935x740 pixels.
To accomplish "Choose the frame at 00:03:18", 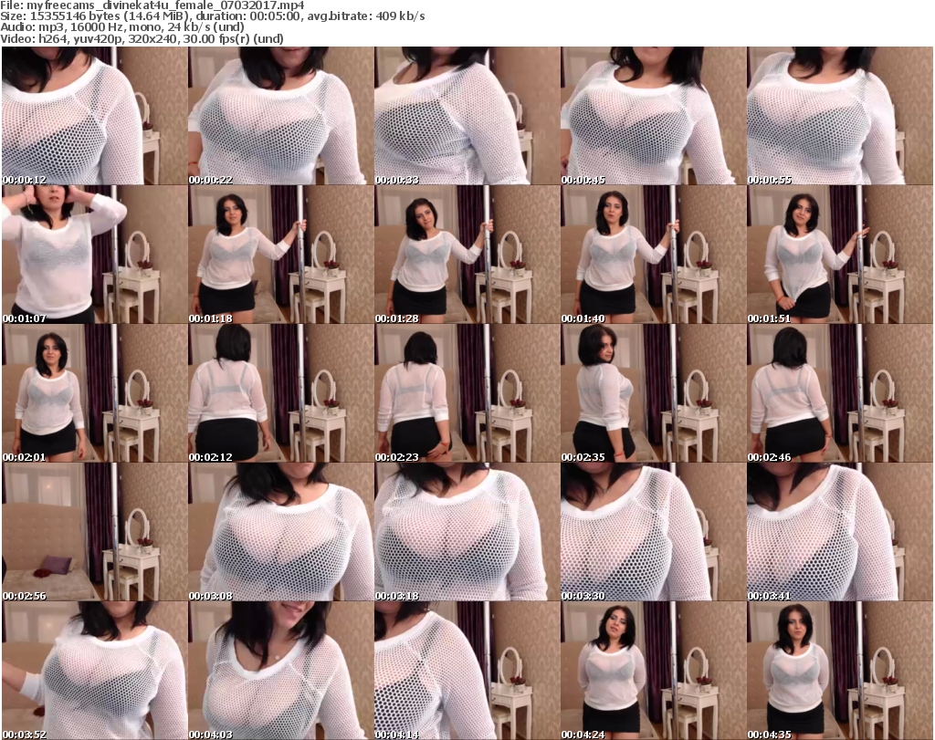I will click(467, 532).
